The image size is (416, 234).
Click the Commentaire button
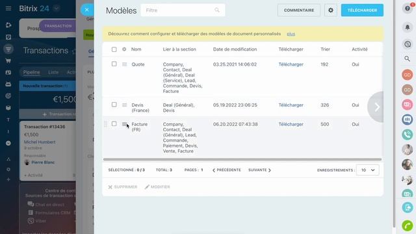pos(299,10)
